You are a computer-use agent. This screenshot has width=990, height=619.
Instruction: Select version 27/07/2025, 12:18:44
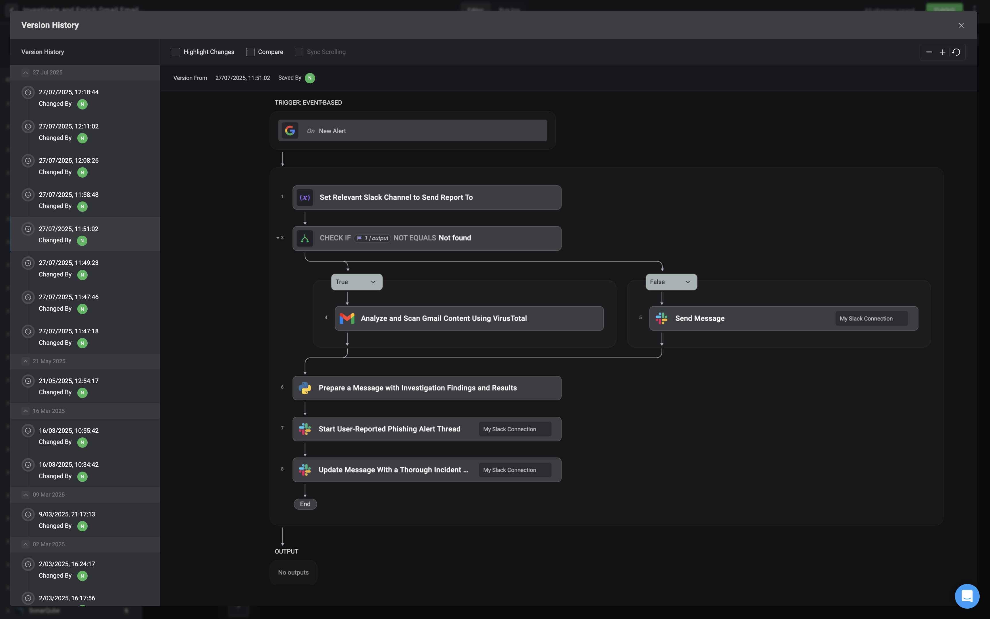69,92
